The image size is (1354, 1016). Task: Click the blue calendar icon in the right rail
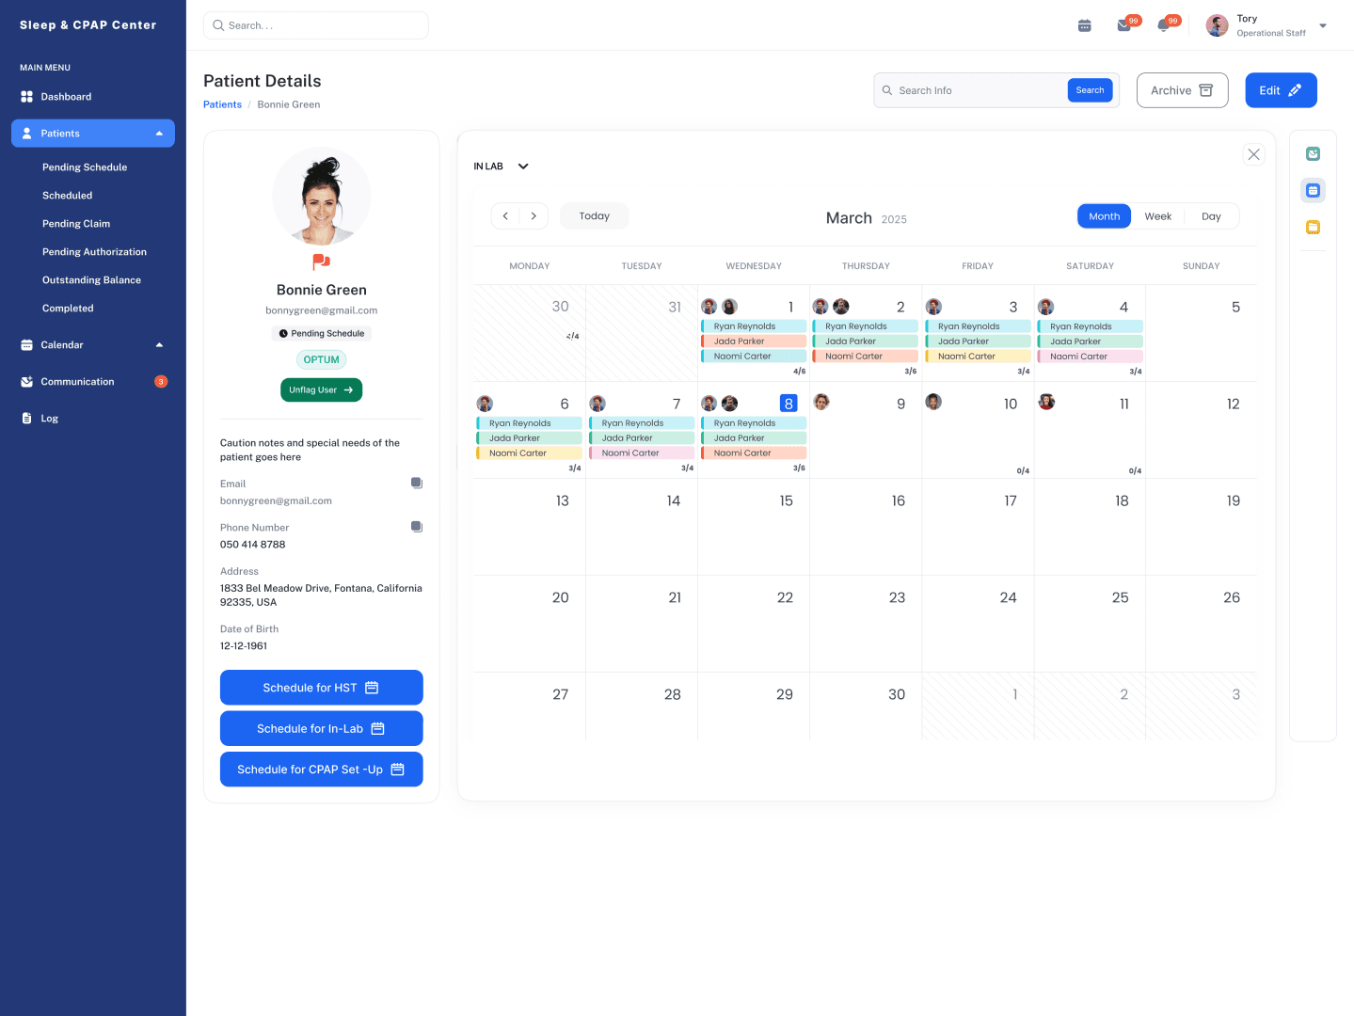(1313, 190)
